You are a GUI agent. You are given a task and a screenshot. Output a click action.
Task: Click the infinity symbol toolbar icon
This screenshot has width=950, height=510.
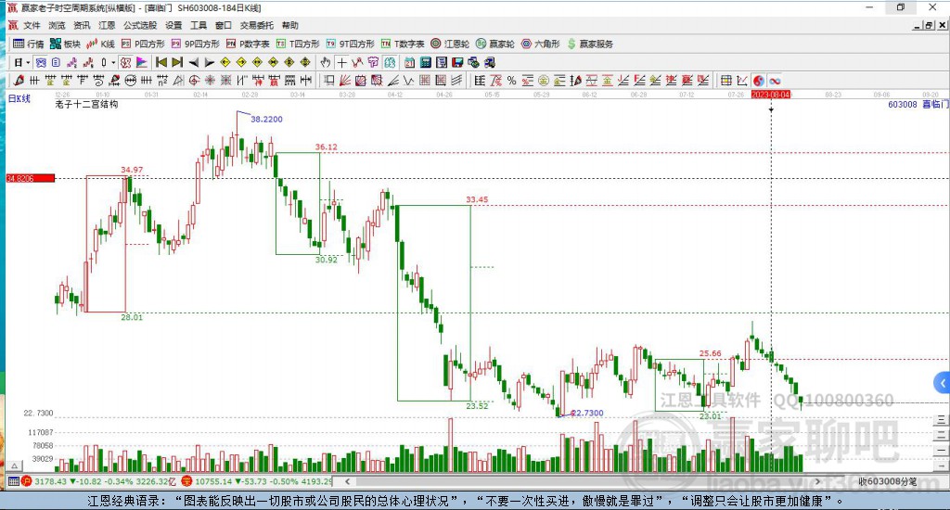(775, 81)
